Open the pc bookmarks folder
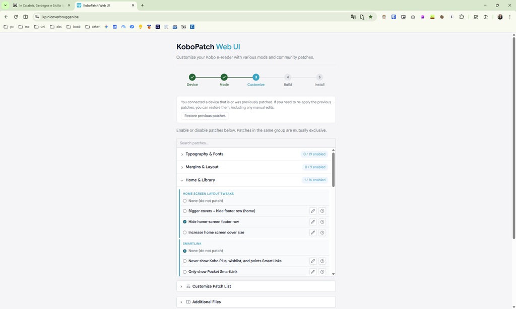Image resolution: width=516 pixels, height=309 pixels. point(9,27)
